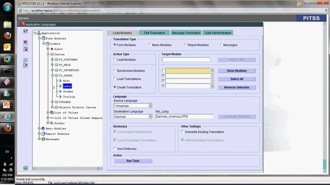Click the Report Modules node icon
This screenshot has height=185, width=330.
[x=43, y=134]
